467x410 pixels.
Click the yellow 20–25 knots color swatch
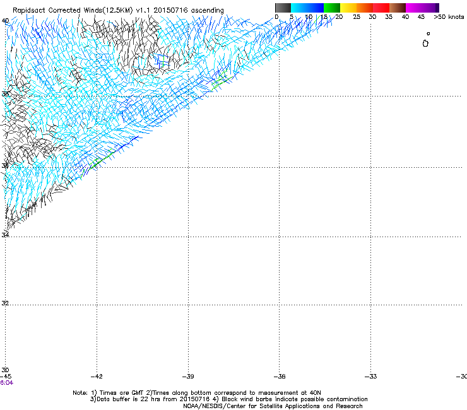(348, 8)
